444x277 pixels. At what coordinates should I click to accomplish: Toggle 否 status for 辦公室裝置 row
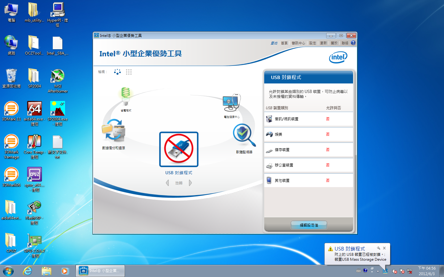pyautogui.click(x=328, y=165)
